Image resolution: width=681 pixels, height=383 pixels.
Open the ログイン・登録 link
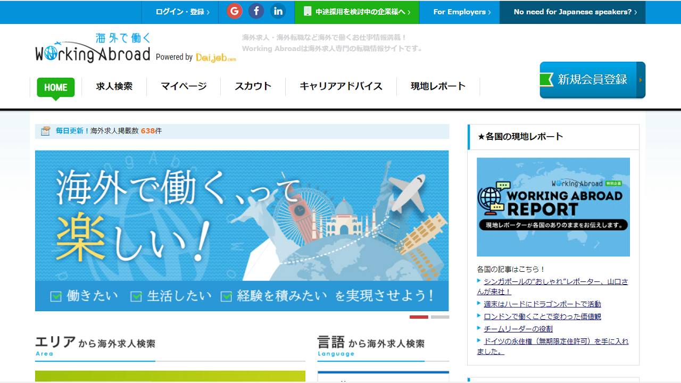(x=182, y=12)
